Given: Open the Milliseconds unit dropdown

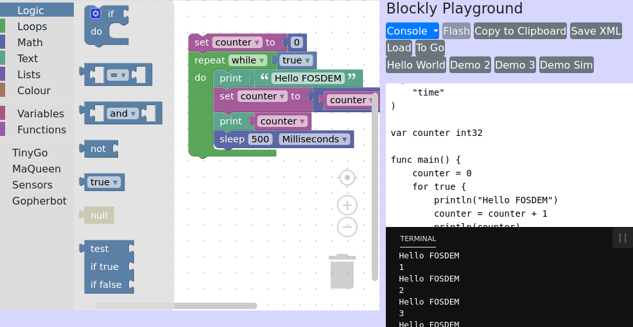Looking at the screenshot, I should pos(316,139).
